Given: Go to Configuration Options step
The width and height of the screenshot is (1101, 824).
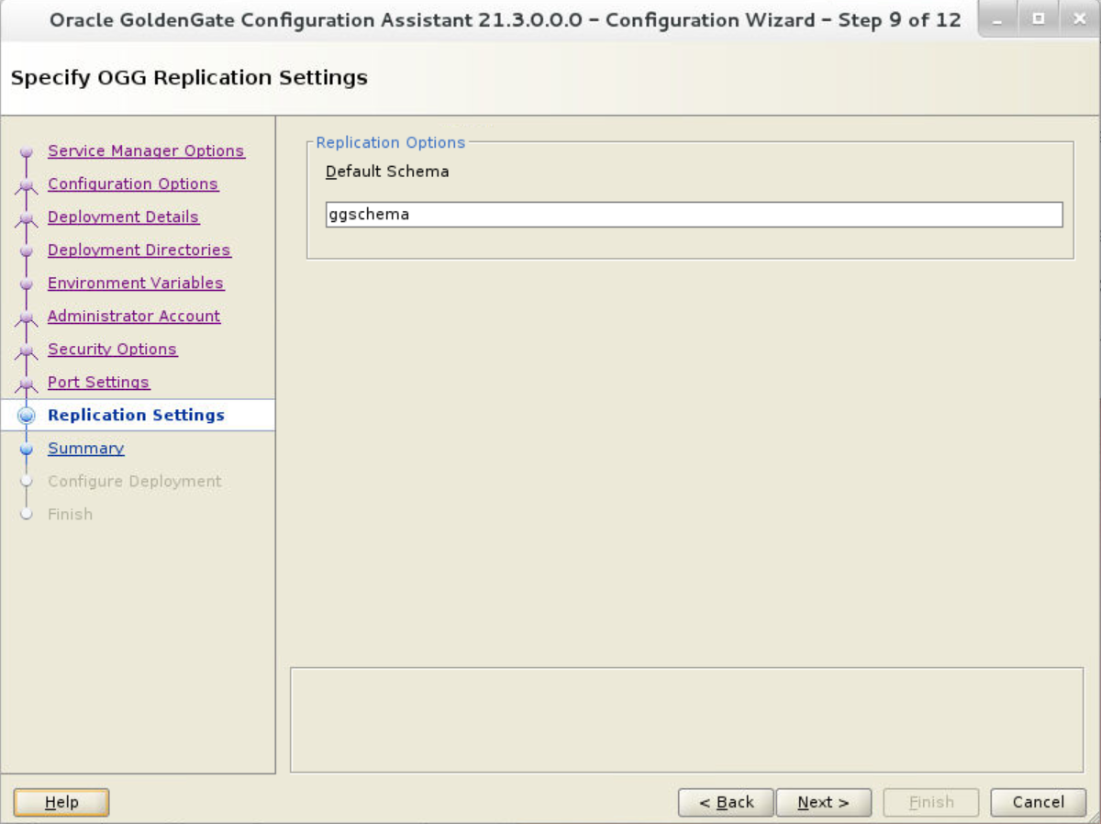Looking at the screenshot, I should (133, 184).
